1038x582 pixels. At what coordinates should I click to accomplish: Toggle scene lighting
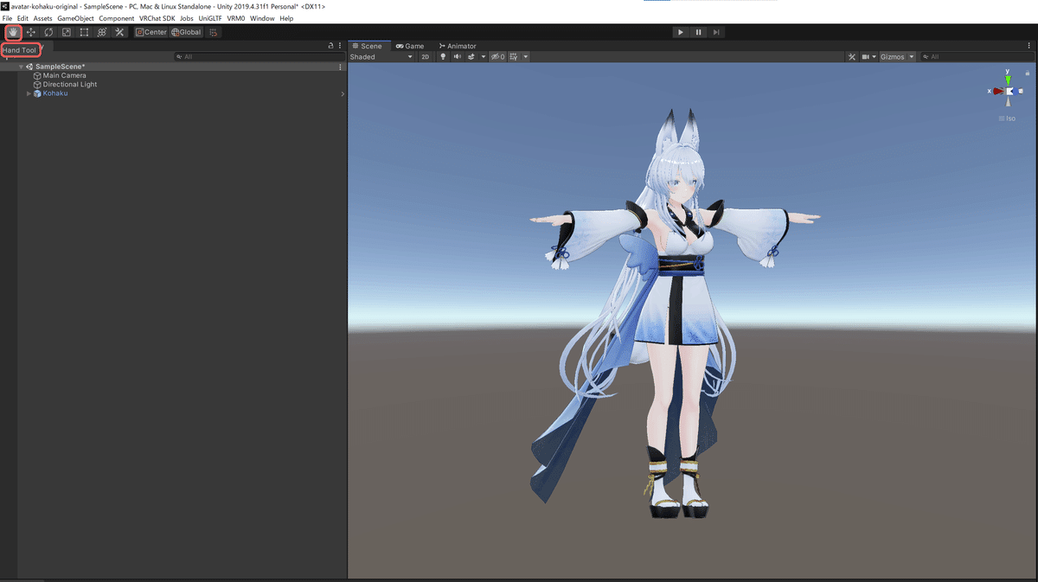444,57
